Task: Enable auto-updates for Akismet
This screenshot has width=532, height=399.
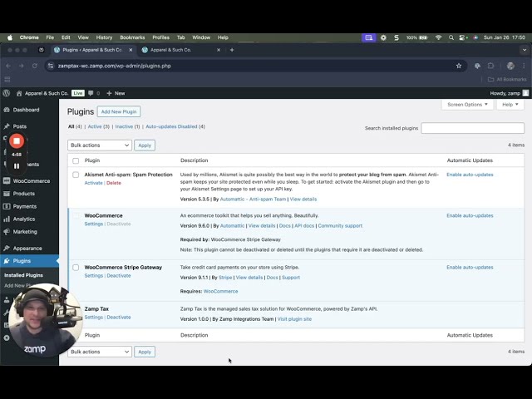Action: [x=470, y=175]
